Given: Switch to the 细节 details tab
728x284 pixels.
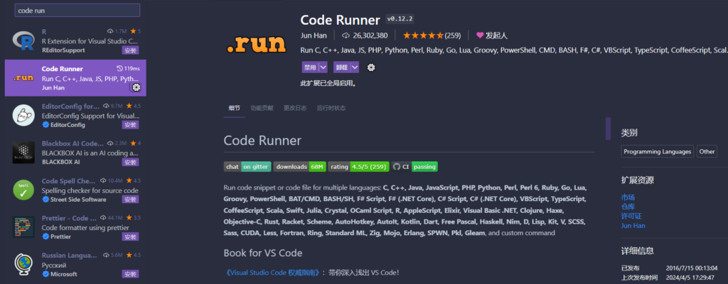Looking at the screenshot, I should [235, 108].
